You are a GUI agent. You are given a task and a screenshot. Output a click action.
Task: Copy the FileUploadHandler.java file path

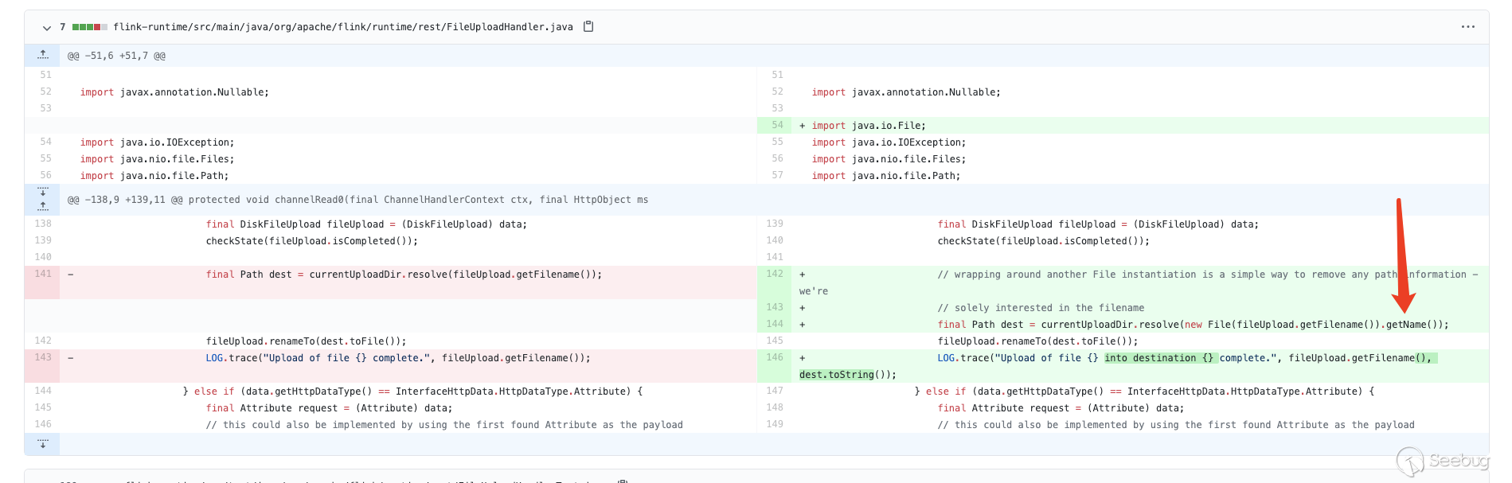[x=588, y=26]
